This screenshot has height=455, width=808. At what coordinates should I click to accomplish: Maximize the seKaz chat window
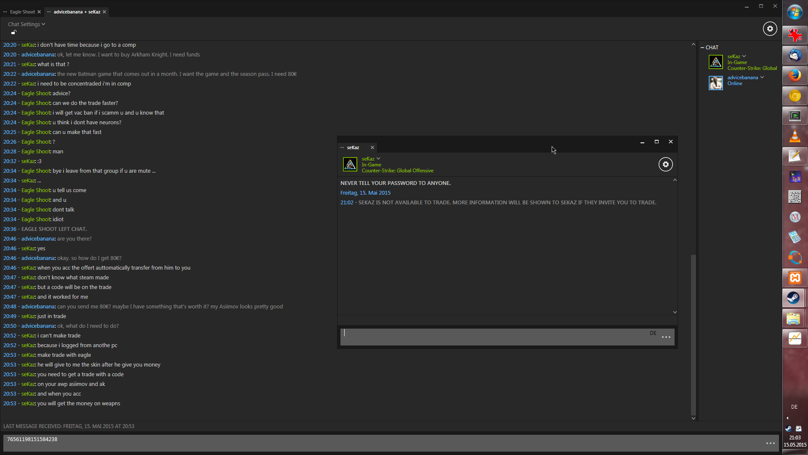pos(656,142)
